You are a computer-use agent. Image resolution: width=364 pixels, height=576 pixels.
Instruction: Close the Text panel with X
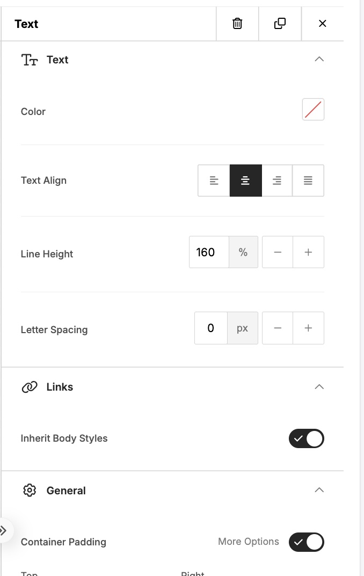(x=323, y=24)
